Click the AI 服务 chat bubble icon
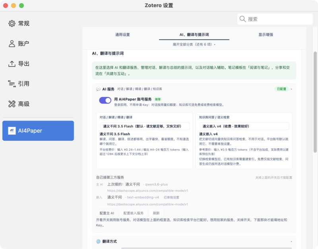Image resolution: width=318 pixels, height=249 pixels. coord(98,89)
